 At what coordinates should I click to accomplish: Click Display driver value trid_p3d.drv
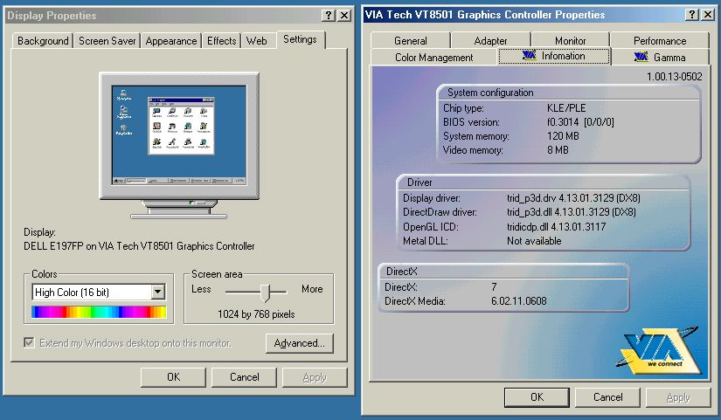pyautogui.click(x=573, y=198)
